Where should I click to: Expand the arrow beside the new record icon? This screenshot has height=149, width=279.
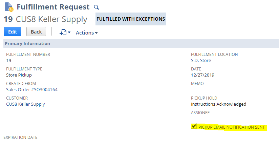pyautogui.click(x=69, y=33)
